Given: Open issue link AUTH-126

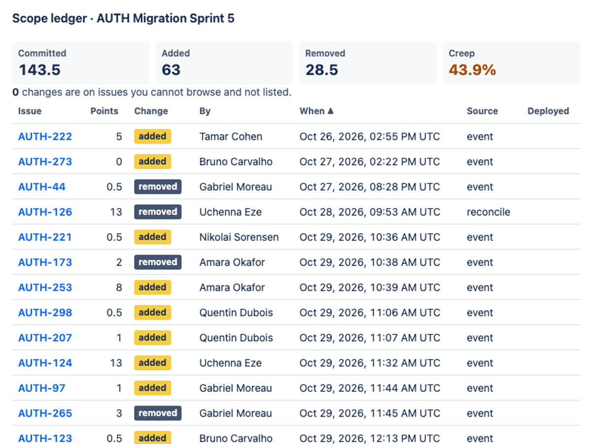Looking at the screenshot, I should click(45, 212).
